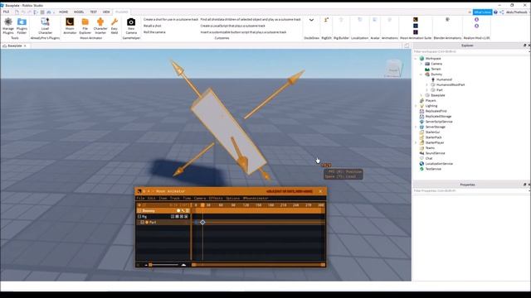Screen dimensions: 531x298
Task: Click 'Insert a customizable button script' command
Action: coord(243,32)
